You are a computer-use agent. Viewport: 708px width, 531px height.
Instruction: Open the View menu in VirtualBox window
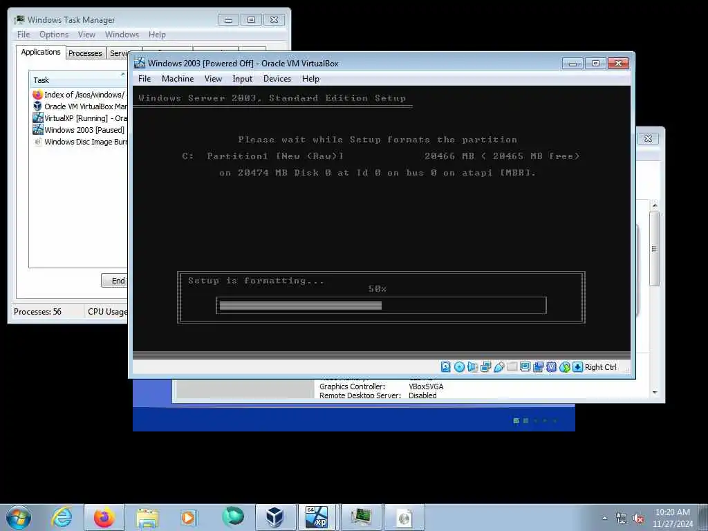click(x=213, y=79)
